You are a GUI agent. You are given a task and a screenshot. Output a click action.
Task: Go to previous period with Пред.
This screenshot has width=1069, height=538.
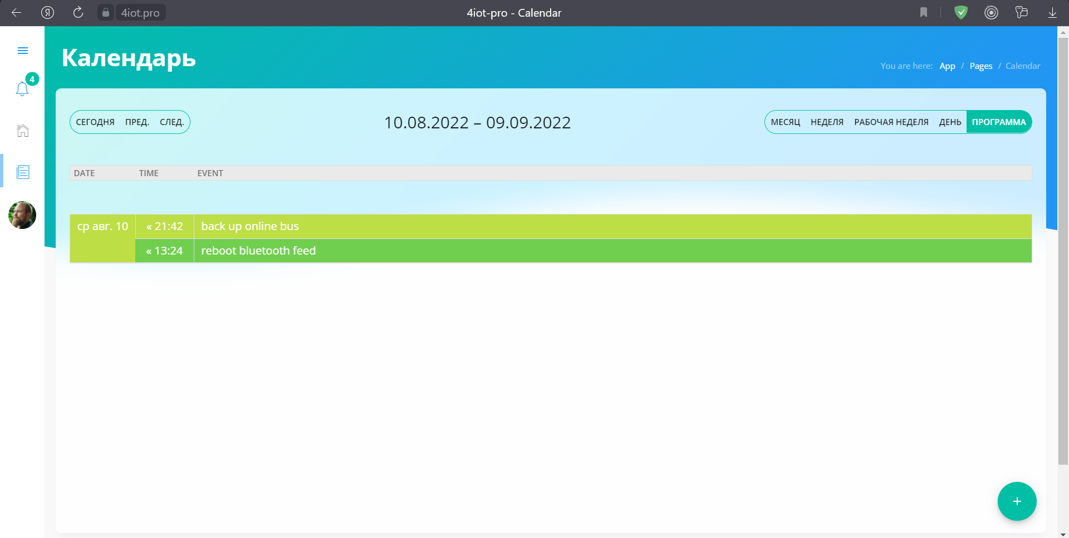(x=137, y=122)
